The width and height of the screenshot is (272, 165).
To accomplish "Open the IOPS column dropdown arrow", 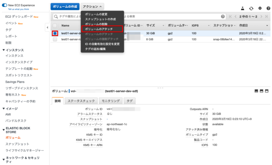I will [209, 25].
